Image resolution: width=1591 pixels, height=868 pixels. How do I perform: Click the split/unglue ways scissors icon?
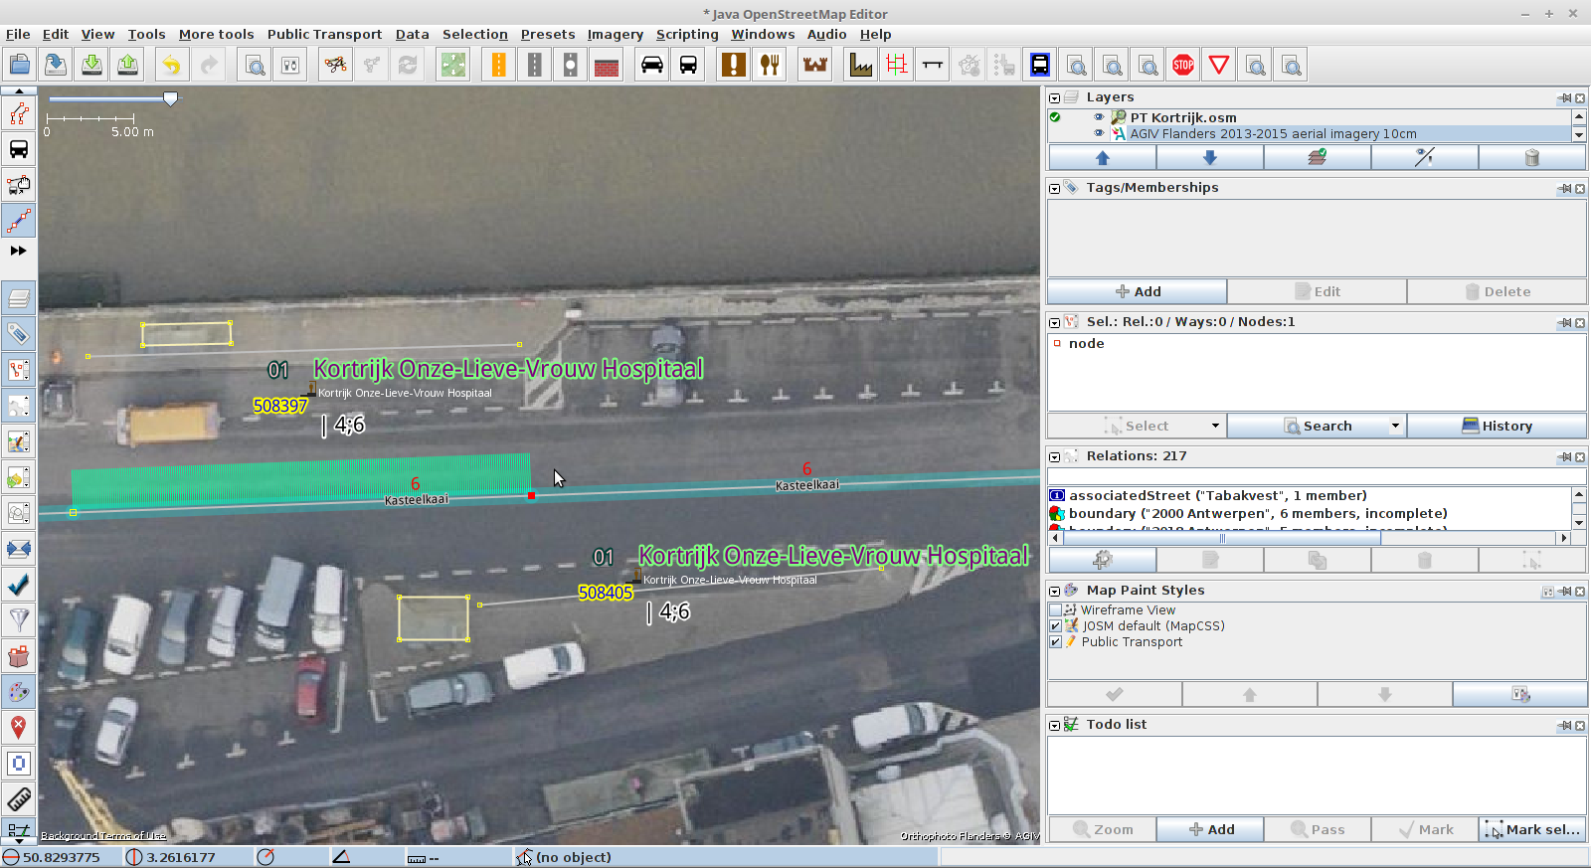point(336,66)
